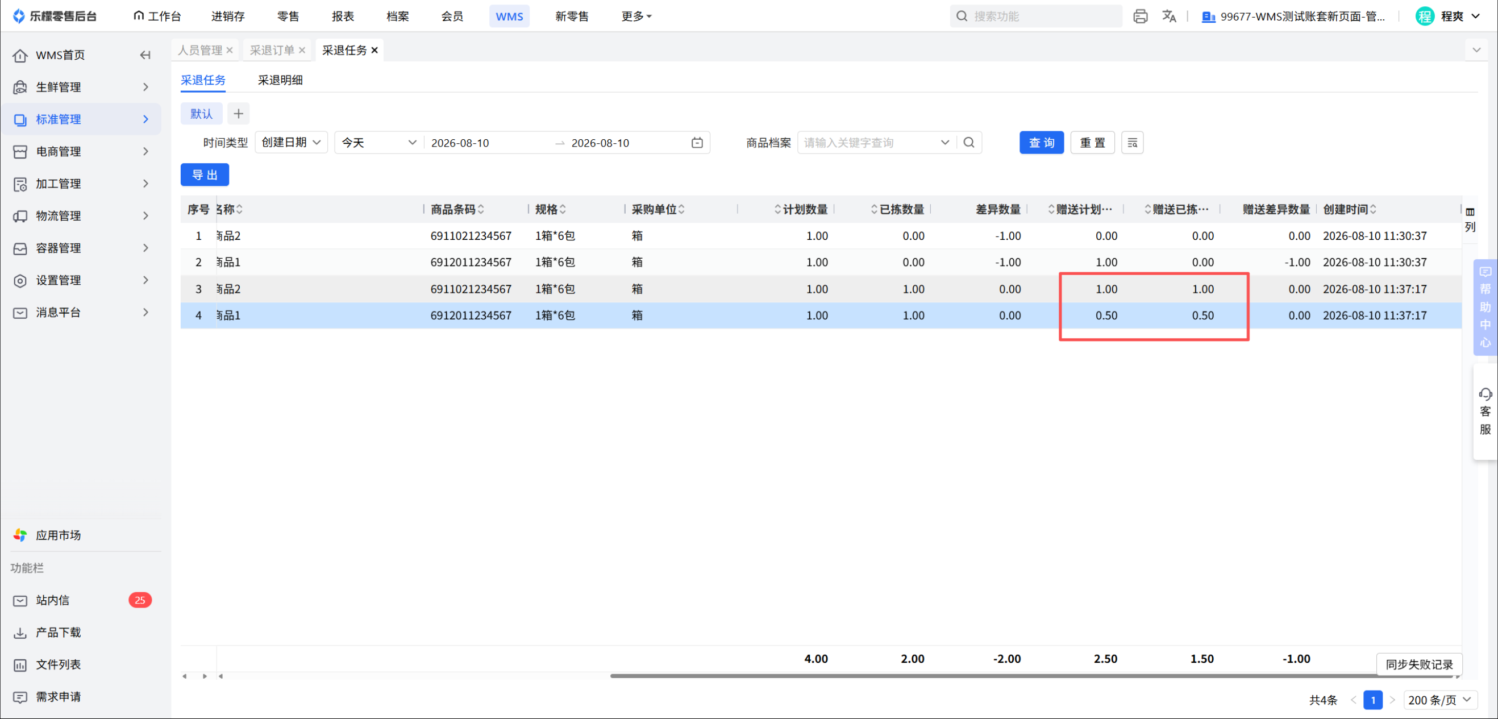Click the 重置 button
The width and height of the screenshot is (1498, 719).
coord(1093,143)
